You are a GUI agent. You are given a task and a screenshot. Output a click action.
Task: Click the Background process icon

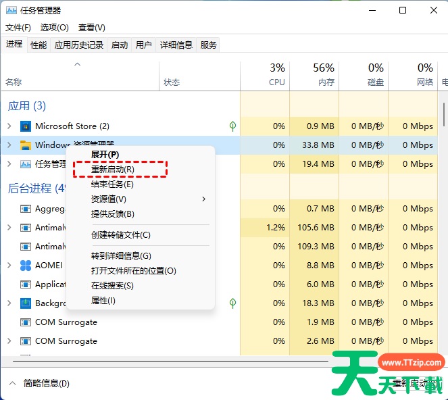pos(26,303)
